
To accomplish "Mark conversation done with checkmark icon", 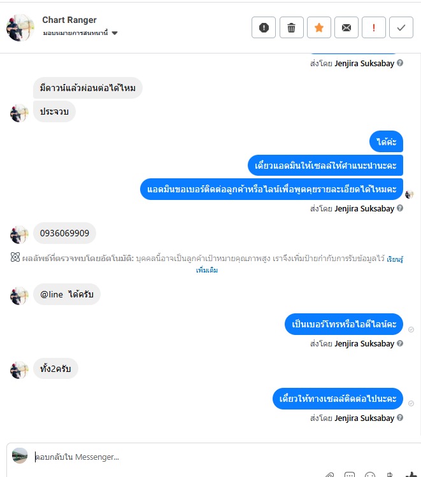I will [x=401, y=27].
